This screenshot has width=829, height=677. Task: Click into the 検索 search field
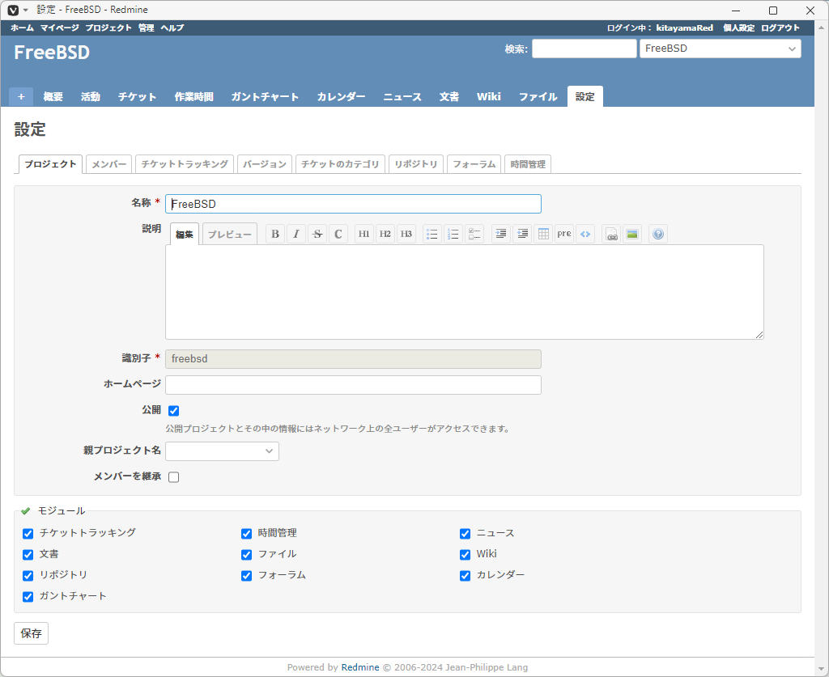point(585,49)
